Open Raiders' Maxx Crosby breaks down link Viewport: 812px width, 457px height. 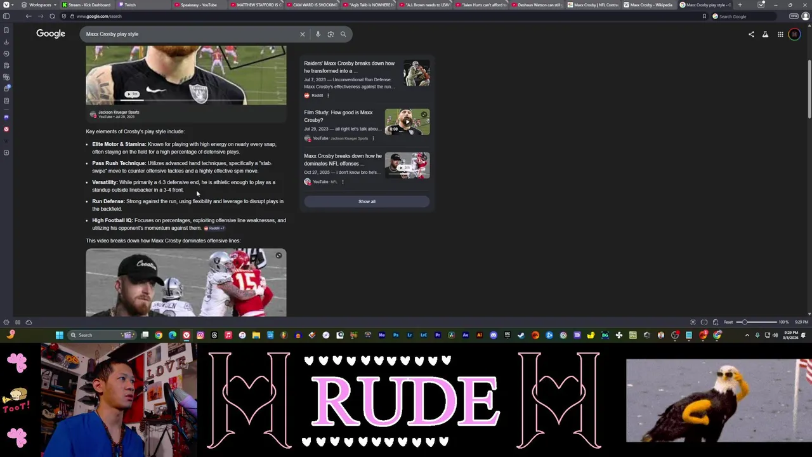tap(349, 67)
